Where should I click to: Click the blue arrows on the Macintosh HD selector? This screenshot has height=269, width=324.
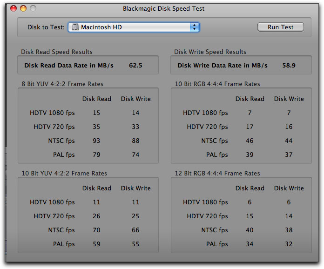point(194,27)
